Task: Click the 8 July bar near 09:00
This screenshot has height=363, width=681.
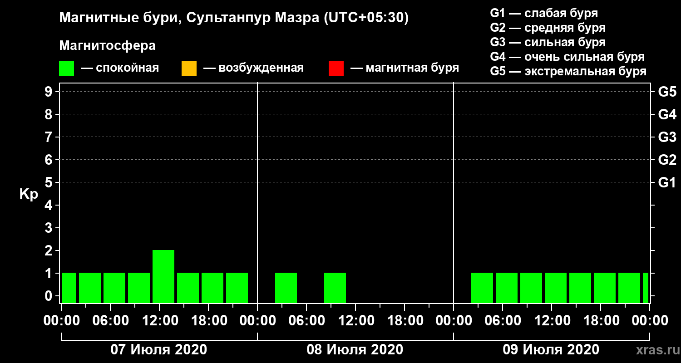Action: pos(335,288)
